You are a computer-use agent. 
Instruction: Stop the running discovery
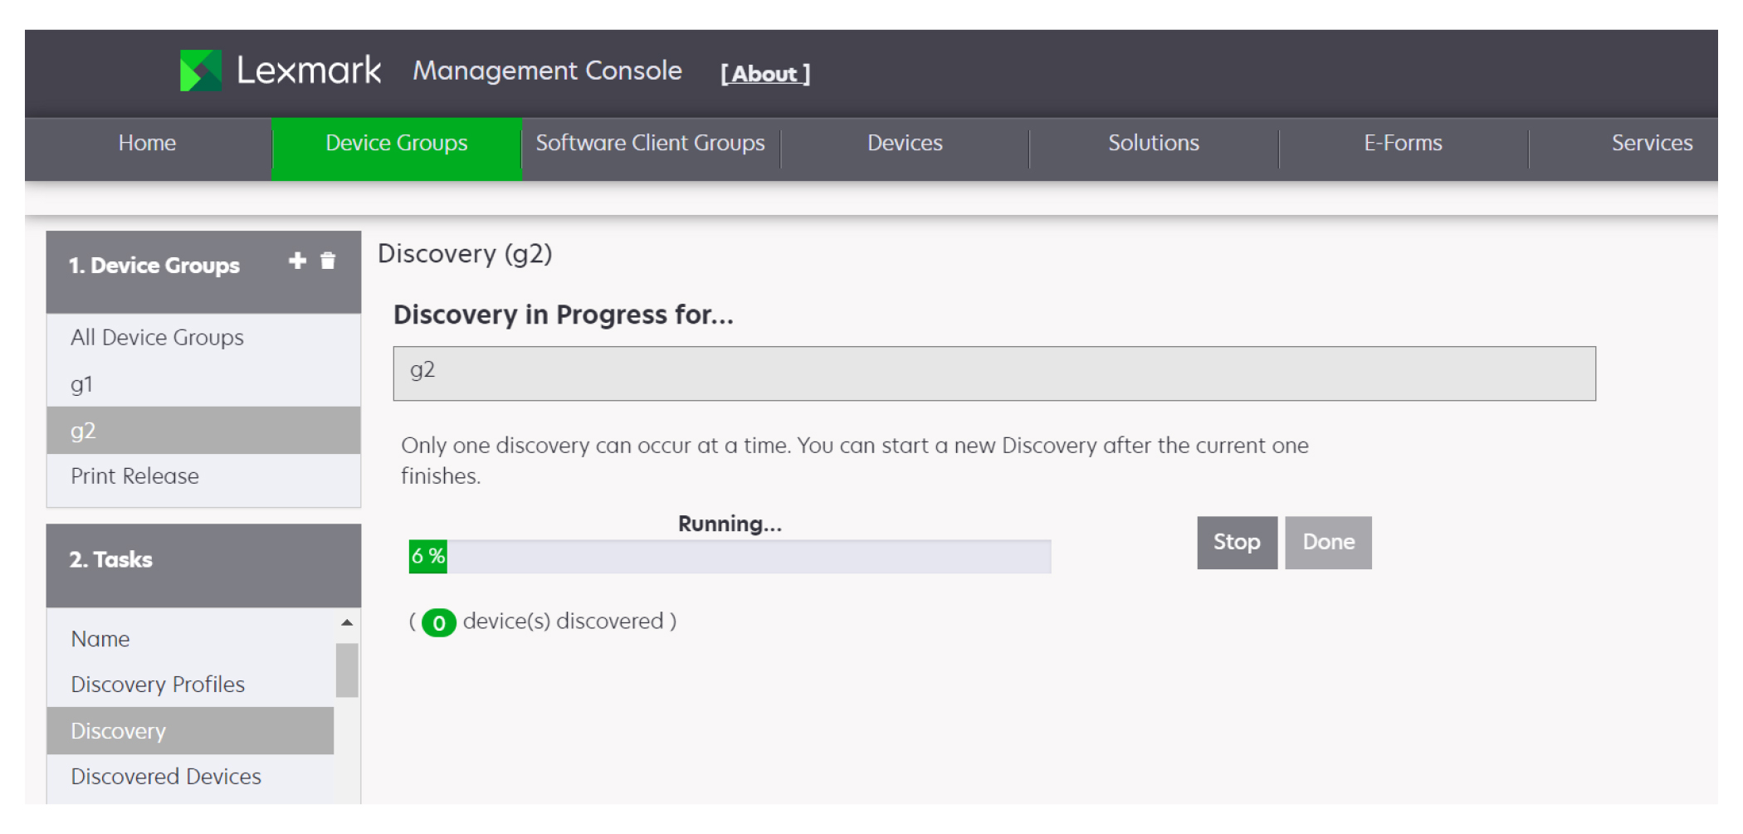(1237, 543)
